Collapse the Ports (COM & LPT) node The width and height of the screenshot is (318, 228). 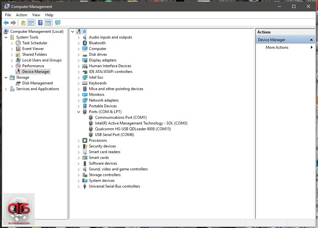79,112
